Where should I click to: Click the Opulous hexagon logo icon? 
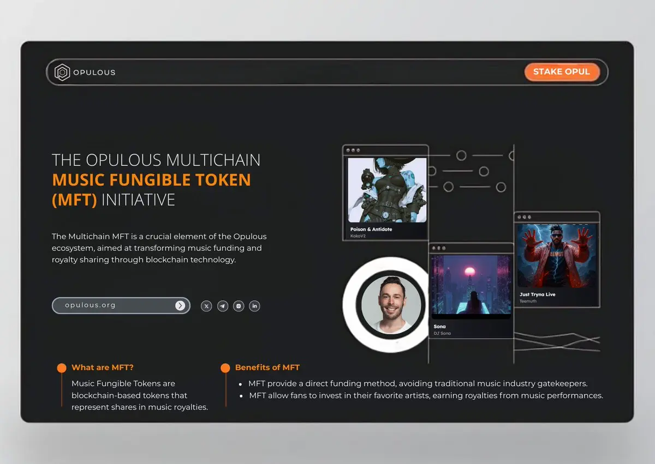point(62,72)
